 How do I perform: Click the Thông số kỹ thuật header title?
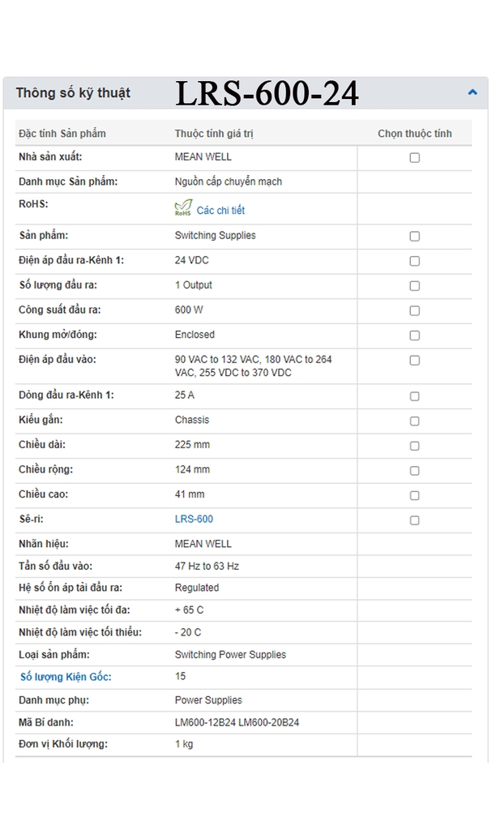(x=73, y=93)
